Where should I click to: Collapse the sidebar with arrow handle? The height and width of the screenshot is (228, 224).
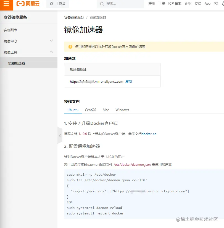[x=60, y=136]
